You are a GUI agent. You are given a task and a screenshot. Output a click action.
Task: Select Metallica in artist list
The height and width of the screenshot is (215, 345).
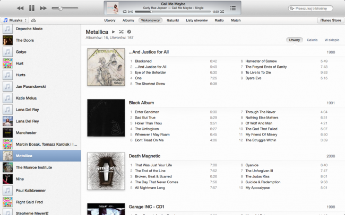click(x=40, y=156)
